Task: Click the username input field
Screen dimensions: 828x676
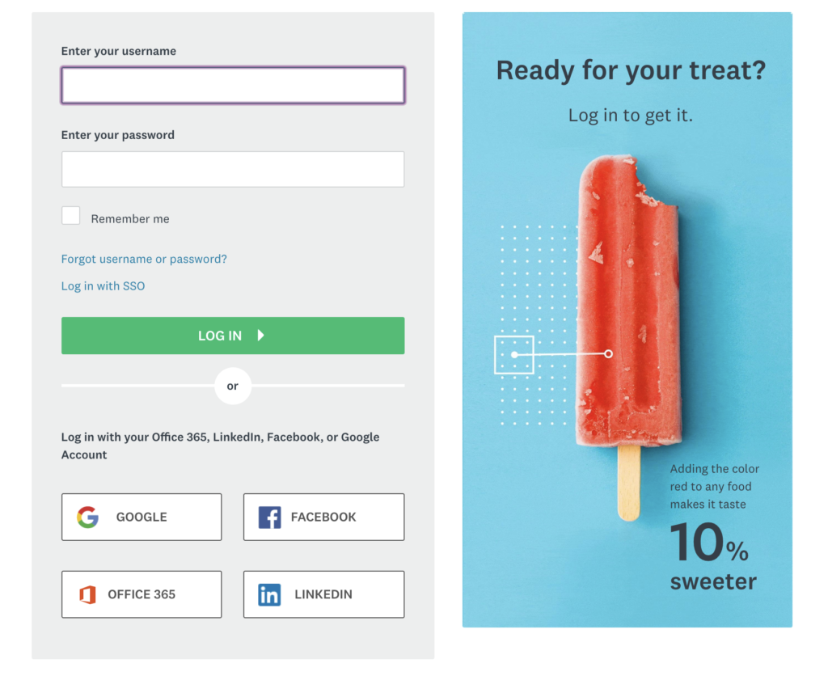Action: pos(233,85)
